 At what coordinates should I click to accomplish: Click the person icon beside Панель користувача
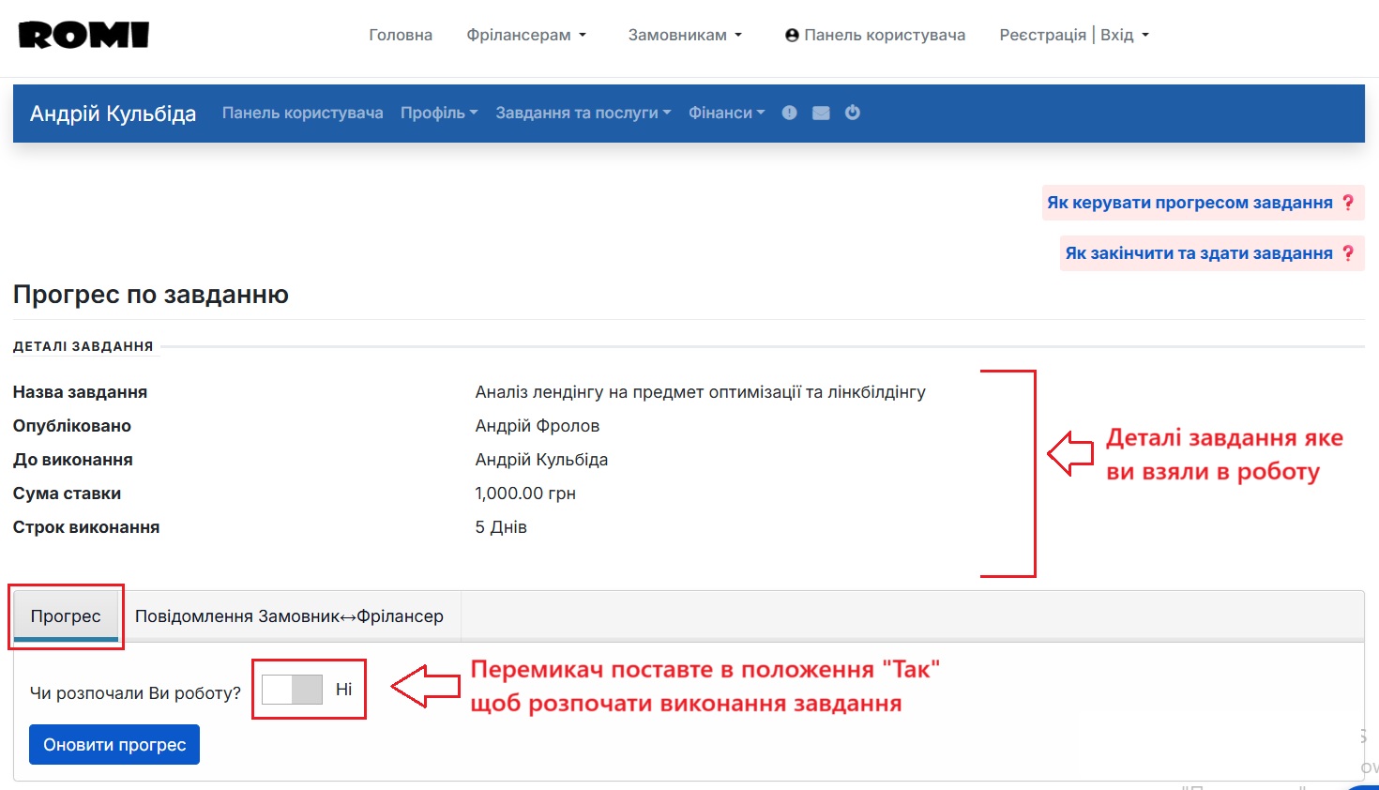793,34
